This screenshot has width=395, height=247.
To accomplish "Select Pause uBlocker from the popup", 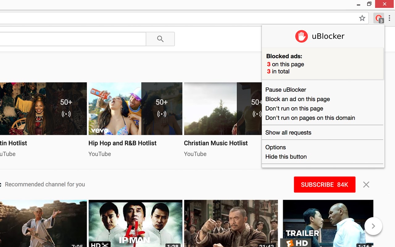I will point(286,90).
